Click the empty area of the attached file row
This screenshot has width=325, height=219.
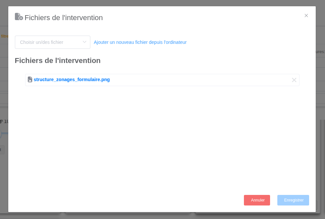pyautogui.click(x=199, y=80)
